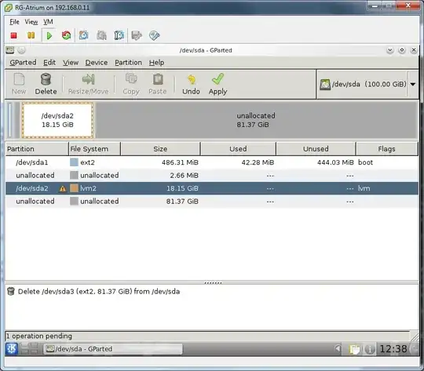Click the pane splitter handle above operations
Image resolution: width=424 pixels, height=371 pixels.
click(x=213, y=282)
